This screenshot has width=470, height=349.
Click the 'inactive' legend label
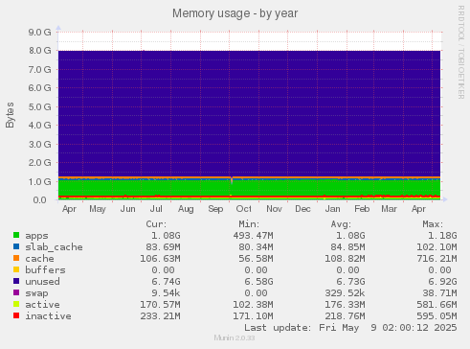48,316
